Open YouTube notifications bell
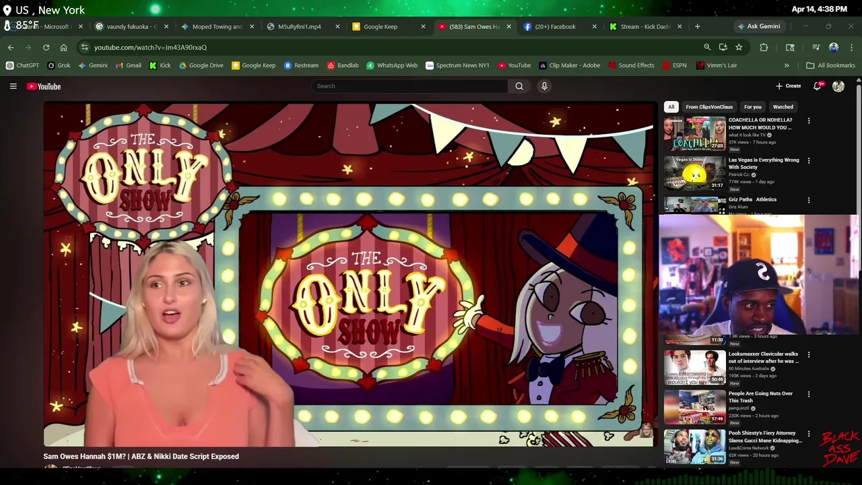Screen dimensions: 862x485 point(817,86)
